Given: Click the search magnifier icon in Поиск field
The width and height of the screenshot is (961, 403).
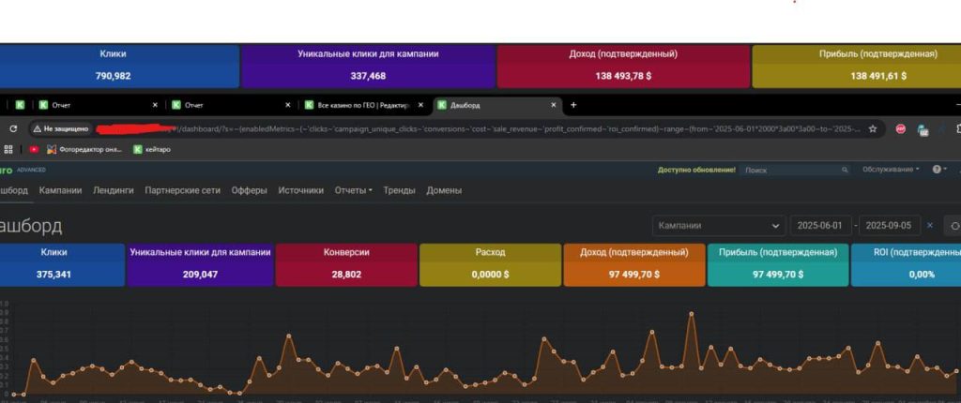Looking at the screenshot, I should pos(845,170).
